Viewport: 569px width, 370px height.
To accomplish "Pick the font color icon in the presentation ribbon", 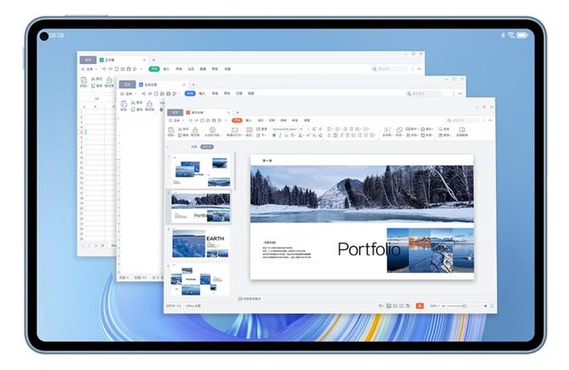I will (301, 135).
